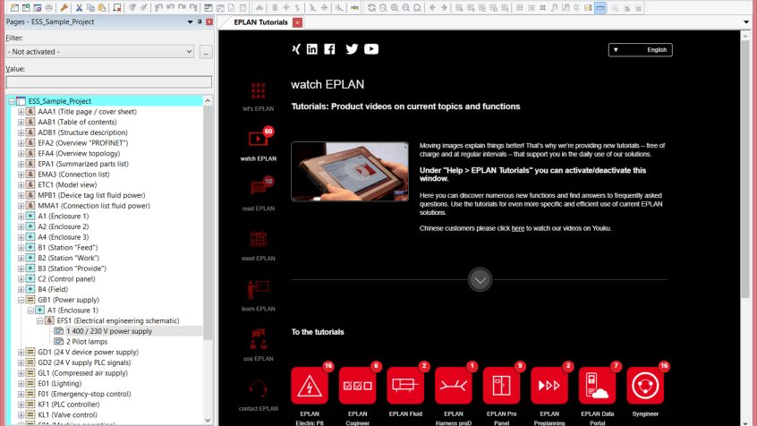Open the English language dropdown
The image size is (757, 426).
640,50
